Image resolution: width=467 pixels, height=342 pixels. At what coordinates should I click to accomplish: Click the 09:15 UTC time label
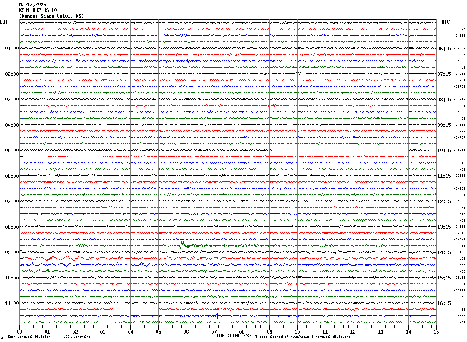point(444,125)
